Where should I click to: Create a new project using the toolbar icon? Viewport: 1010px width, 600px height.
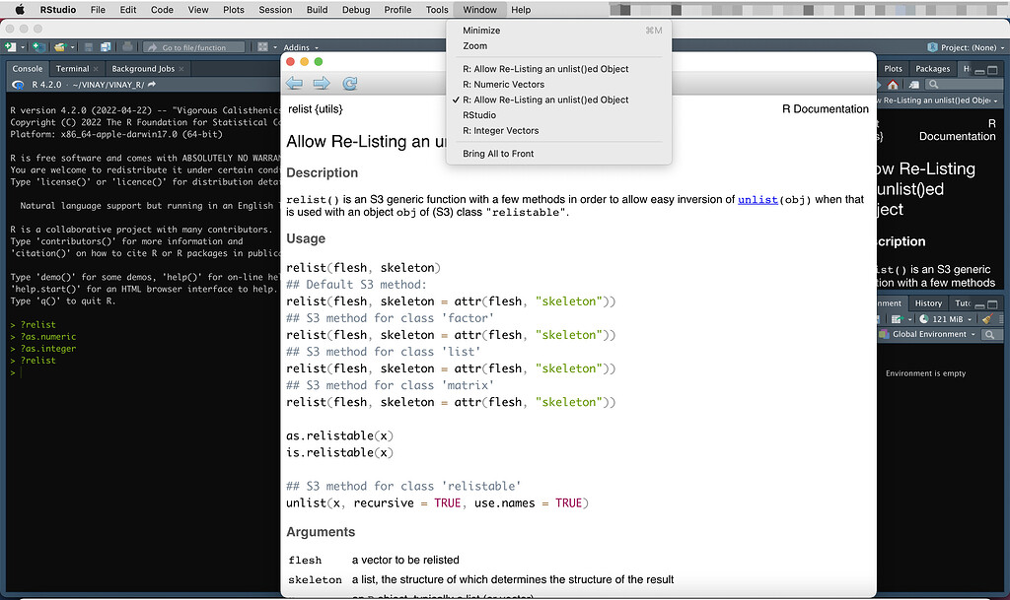click(x=37, y=46)
